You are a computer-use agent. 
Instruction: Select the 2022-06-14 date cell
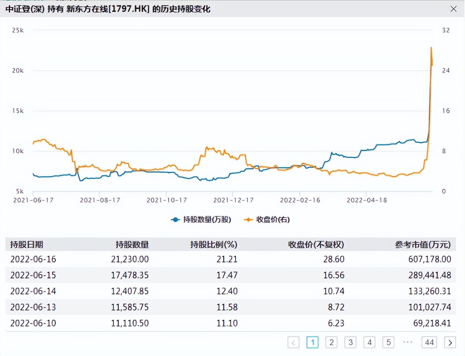pyautogui.click(x=33, y=291)
